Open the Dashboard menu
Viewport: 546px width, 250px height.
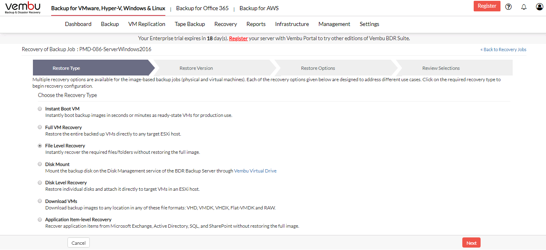78,24
